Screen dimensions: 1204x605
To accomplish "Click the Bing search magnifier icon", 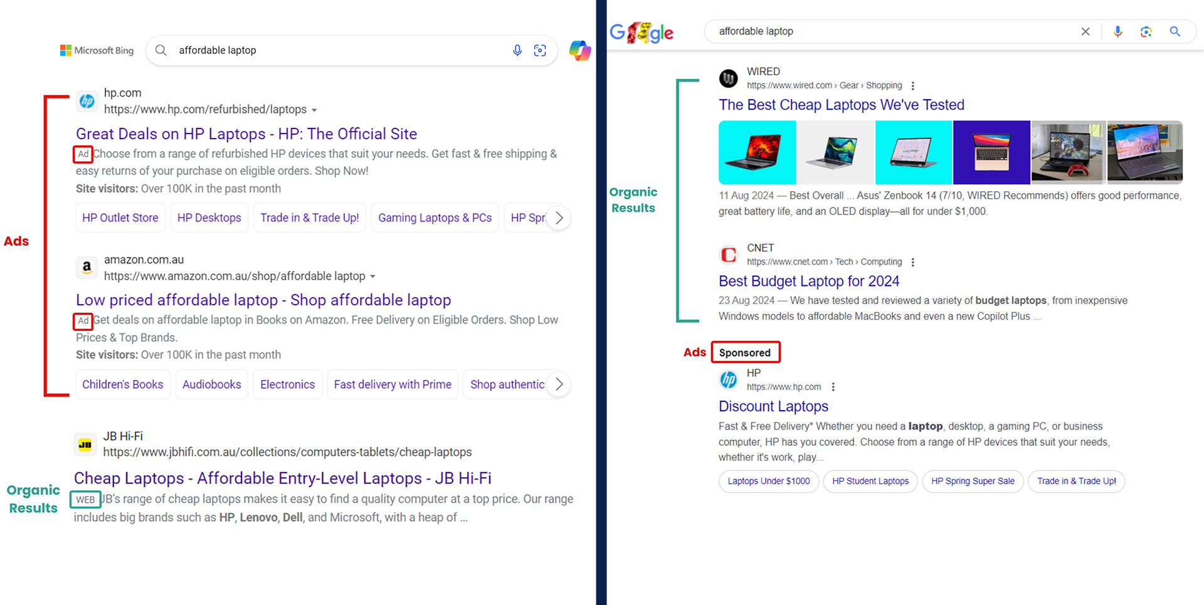I will [x=161, y=50].
